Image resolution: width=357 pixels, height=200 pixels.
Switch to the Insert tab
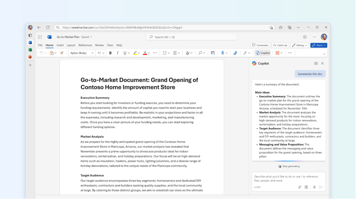tap(60, 45)
